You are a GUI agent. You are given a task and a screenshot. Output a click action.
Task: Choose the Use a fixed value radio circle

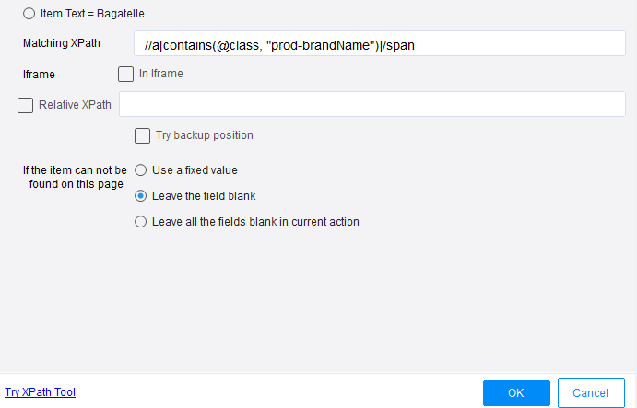click(x=141, y=170)
